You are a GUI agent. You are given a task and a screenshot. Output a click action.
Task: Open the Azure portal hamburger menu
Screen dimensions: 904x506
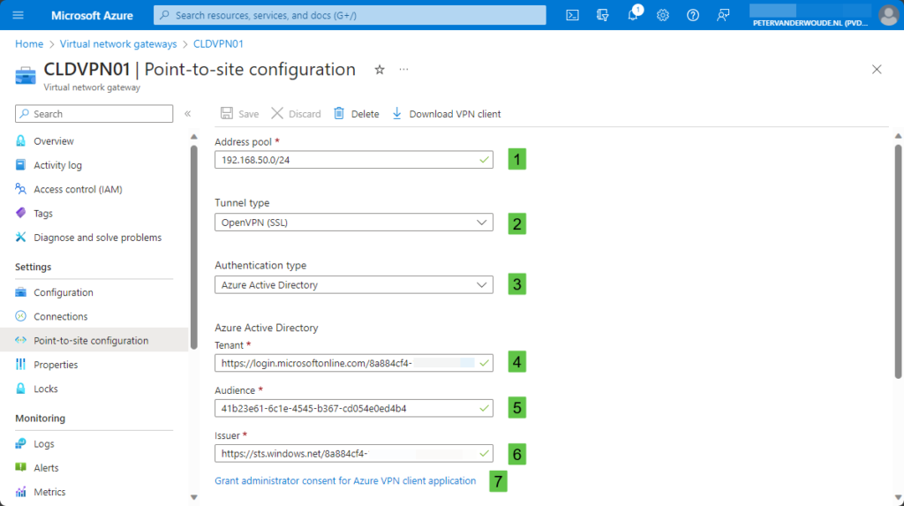coord(19,15)
